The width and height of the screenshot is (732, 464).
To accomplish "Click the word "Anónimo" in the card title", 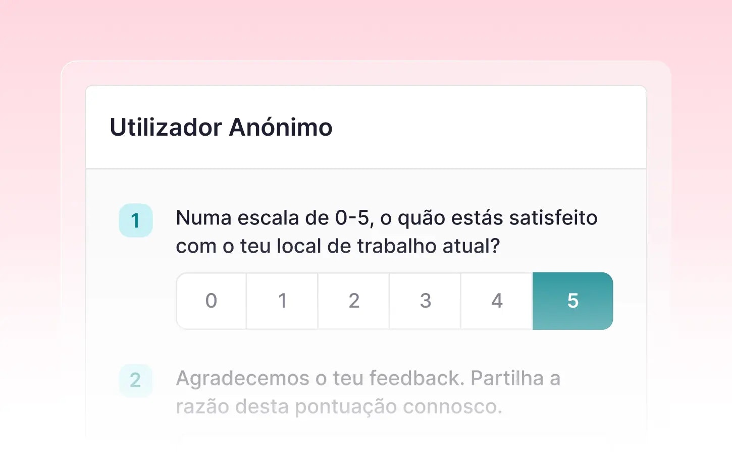I will click(281, 127).
